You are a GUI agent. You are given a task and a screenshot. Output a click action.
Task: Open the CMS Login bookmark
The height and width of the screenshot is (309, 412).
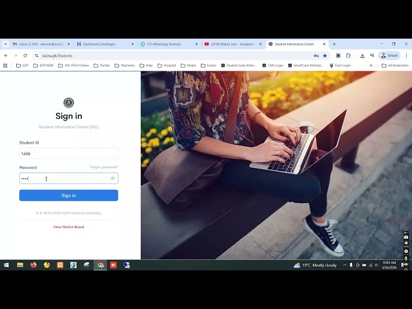(273, 66)
